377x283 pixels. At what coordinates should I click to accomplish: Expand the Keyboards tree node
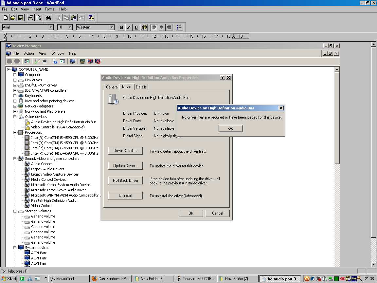pos(15,96)
